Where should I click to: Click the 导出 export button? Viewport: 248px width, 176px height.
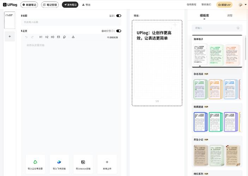[x=86, y=5]
